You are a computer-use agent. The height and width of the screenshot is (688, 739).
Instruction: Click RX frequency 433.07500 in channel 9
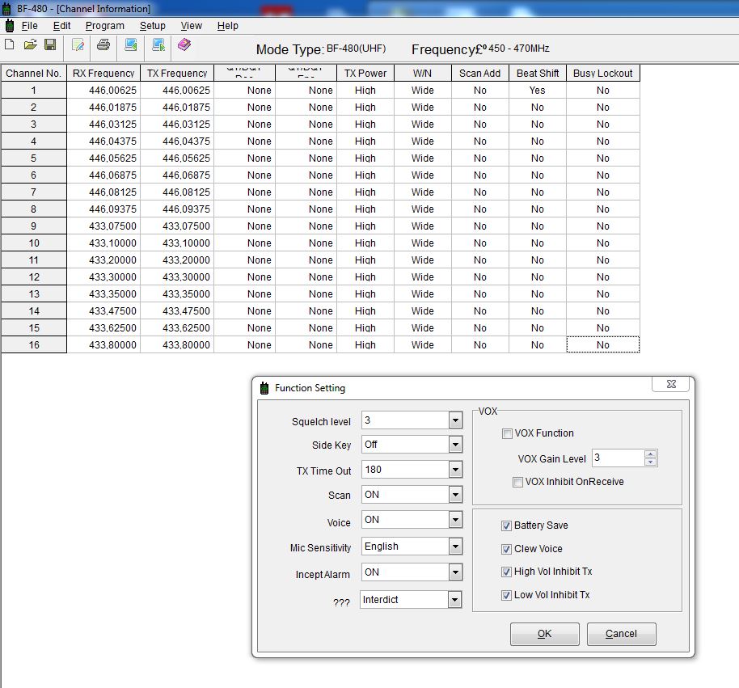[x=103, y=226]
